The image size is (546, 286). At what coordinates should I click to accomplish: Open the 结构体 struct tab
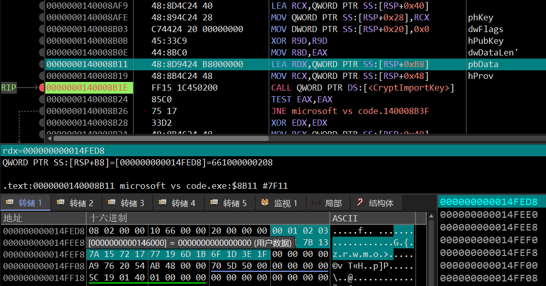click(376, 203)
